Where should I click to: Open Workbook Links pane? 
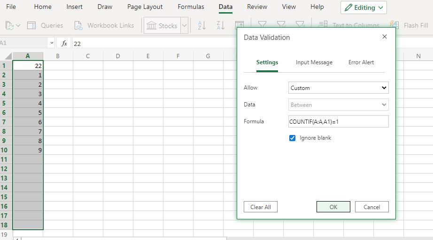click(x=104, y=26)
